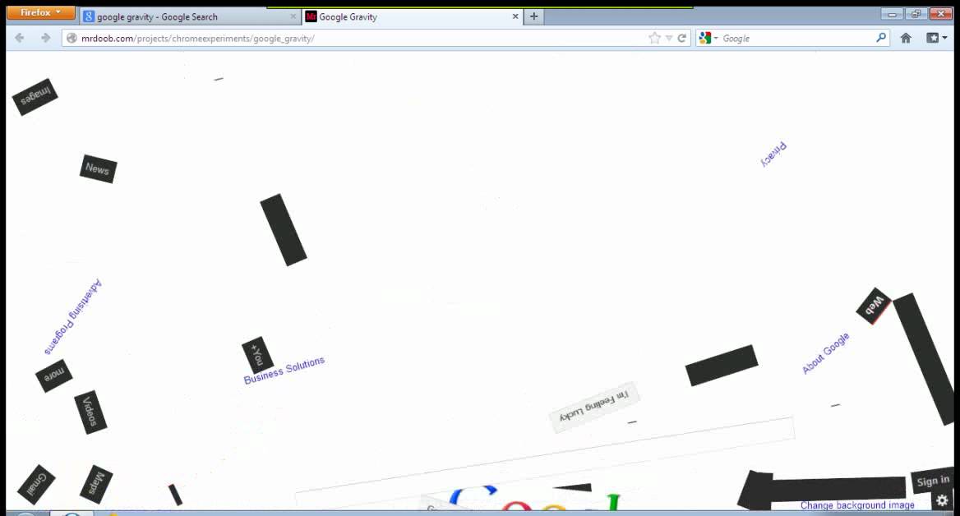960x516 pixels.
Task: Open the search engine selector dropdown
Action: click(708, 38)
